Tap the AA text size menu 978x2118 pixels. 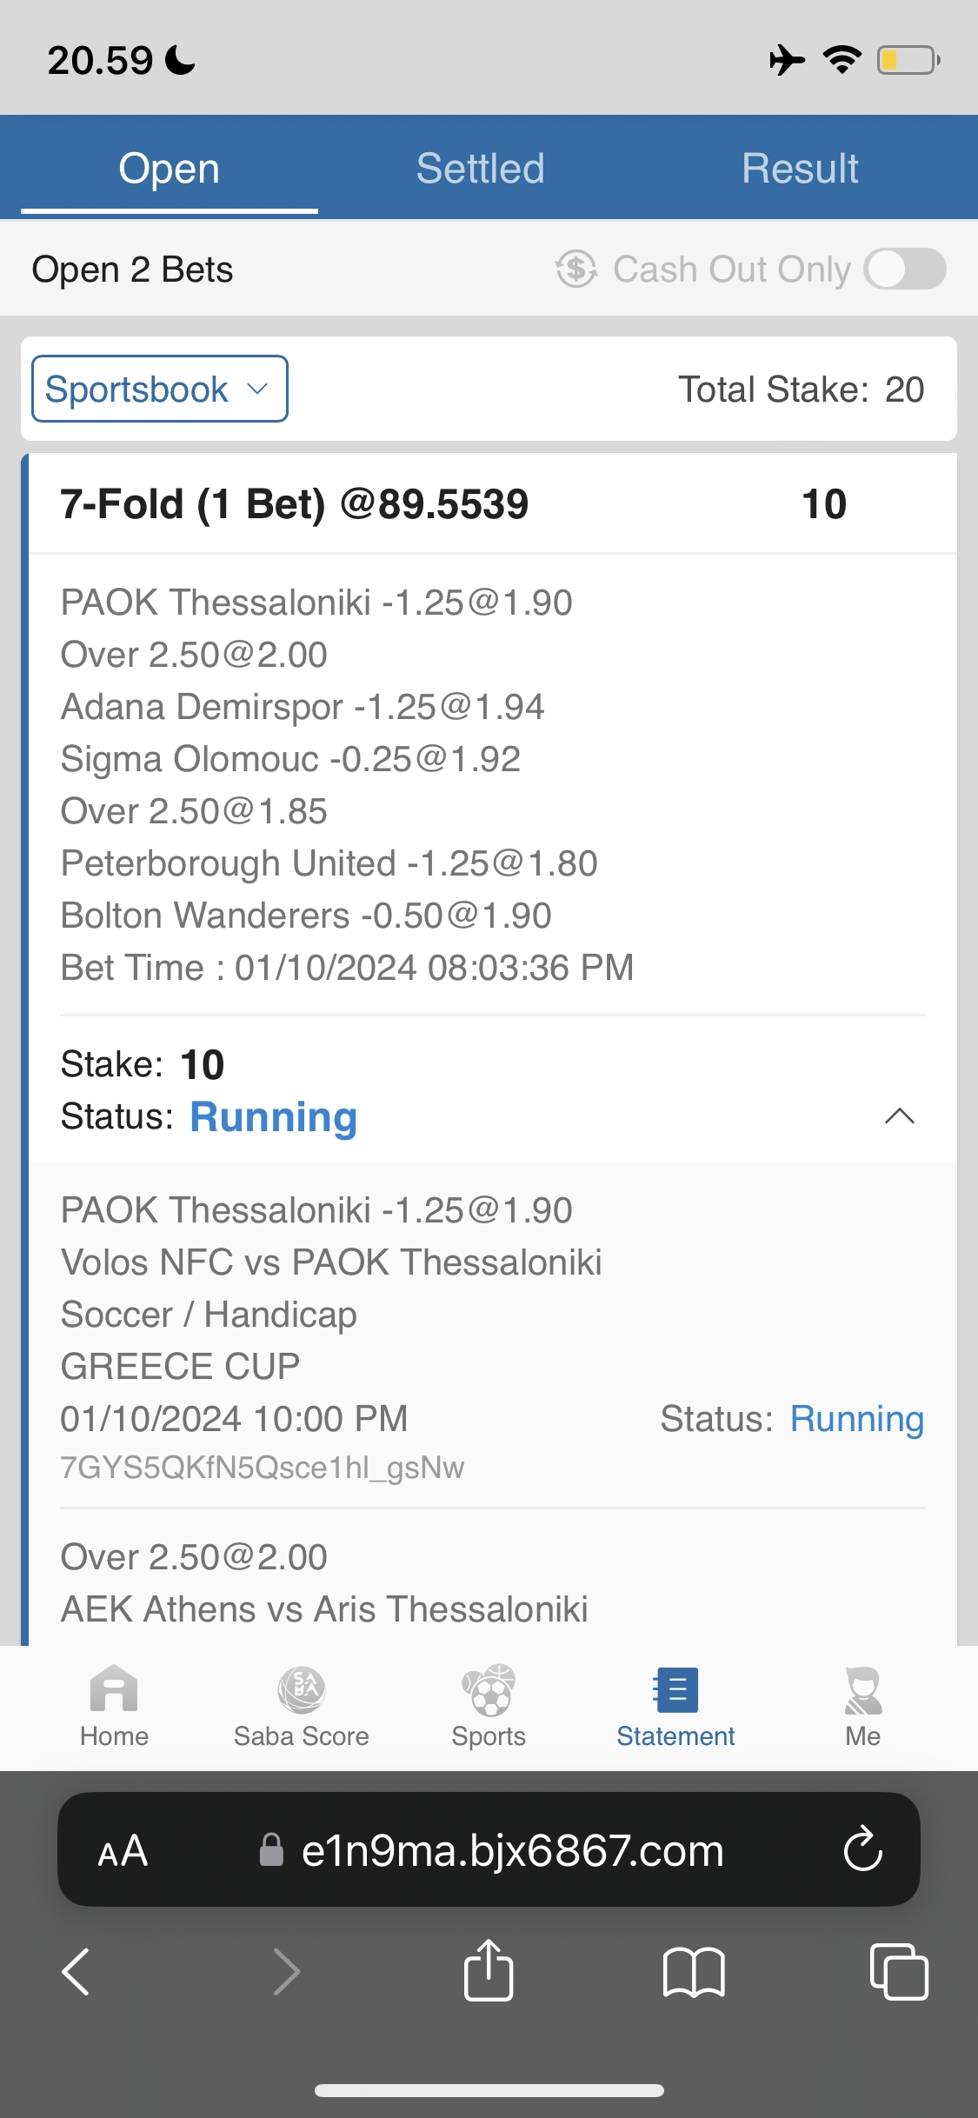coord(123,1850)
